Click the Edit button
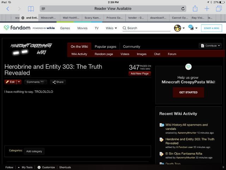Screen dimensions: 226x170 (11, 82)
